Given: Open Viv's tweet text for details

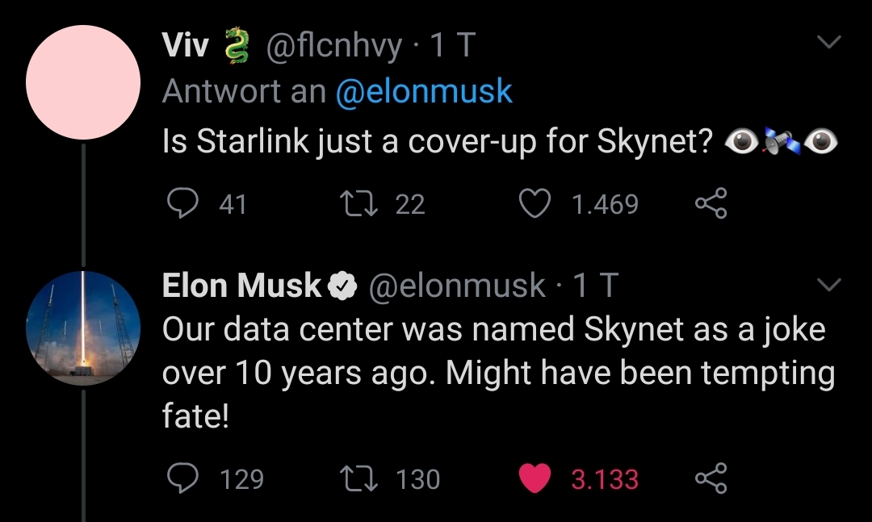Looking at the screenshot, I should (436, 142).
